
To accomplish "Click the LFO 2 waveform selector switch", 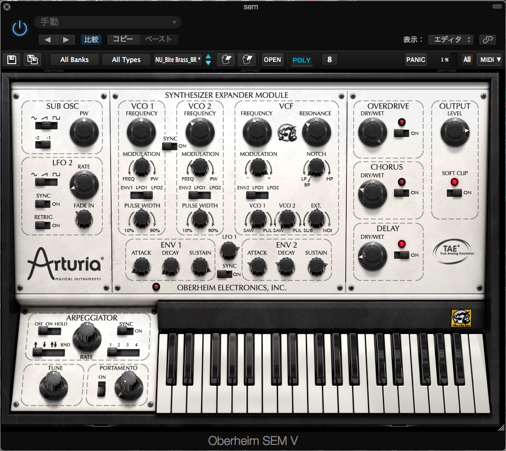I will (46, 182).
